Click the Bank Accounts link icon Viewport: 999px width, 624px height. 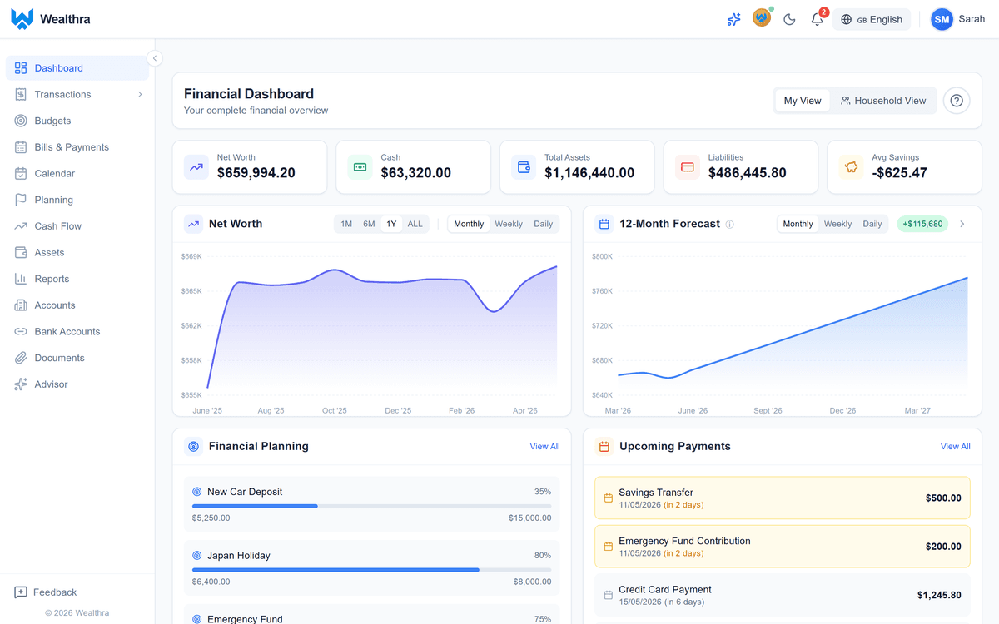pyautogui.click(x=21, y=332)
